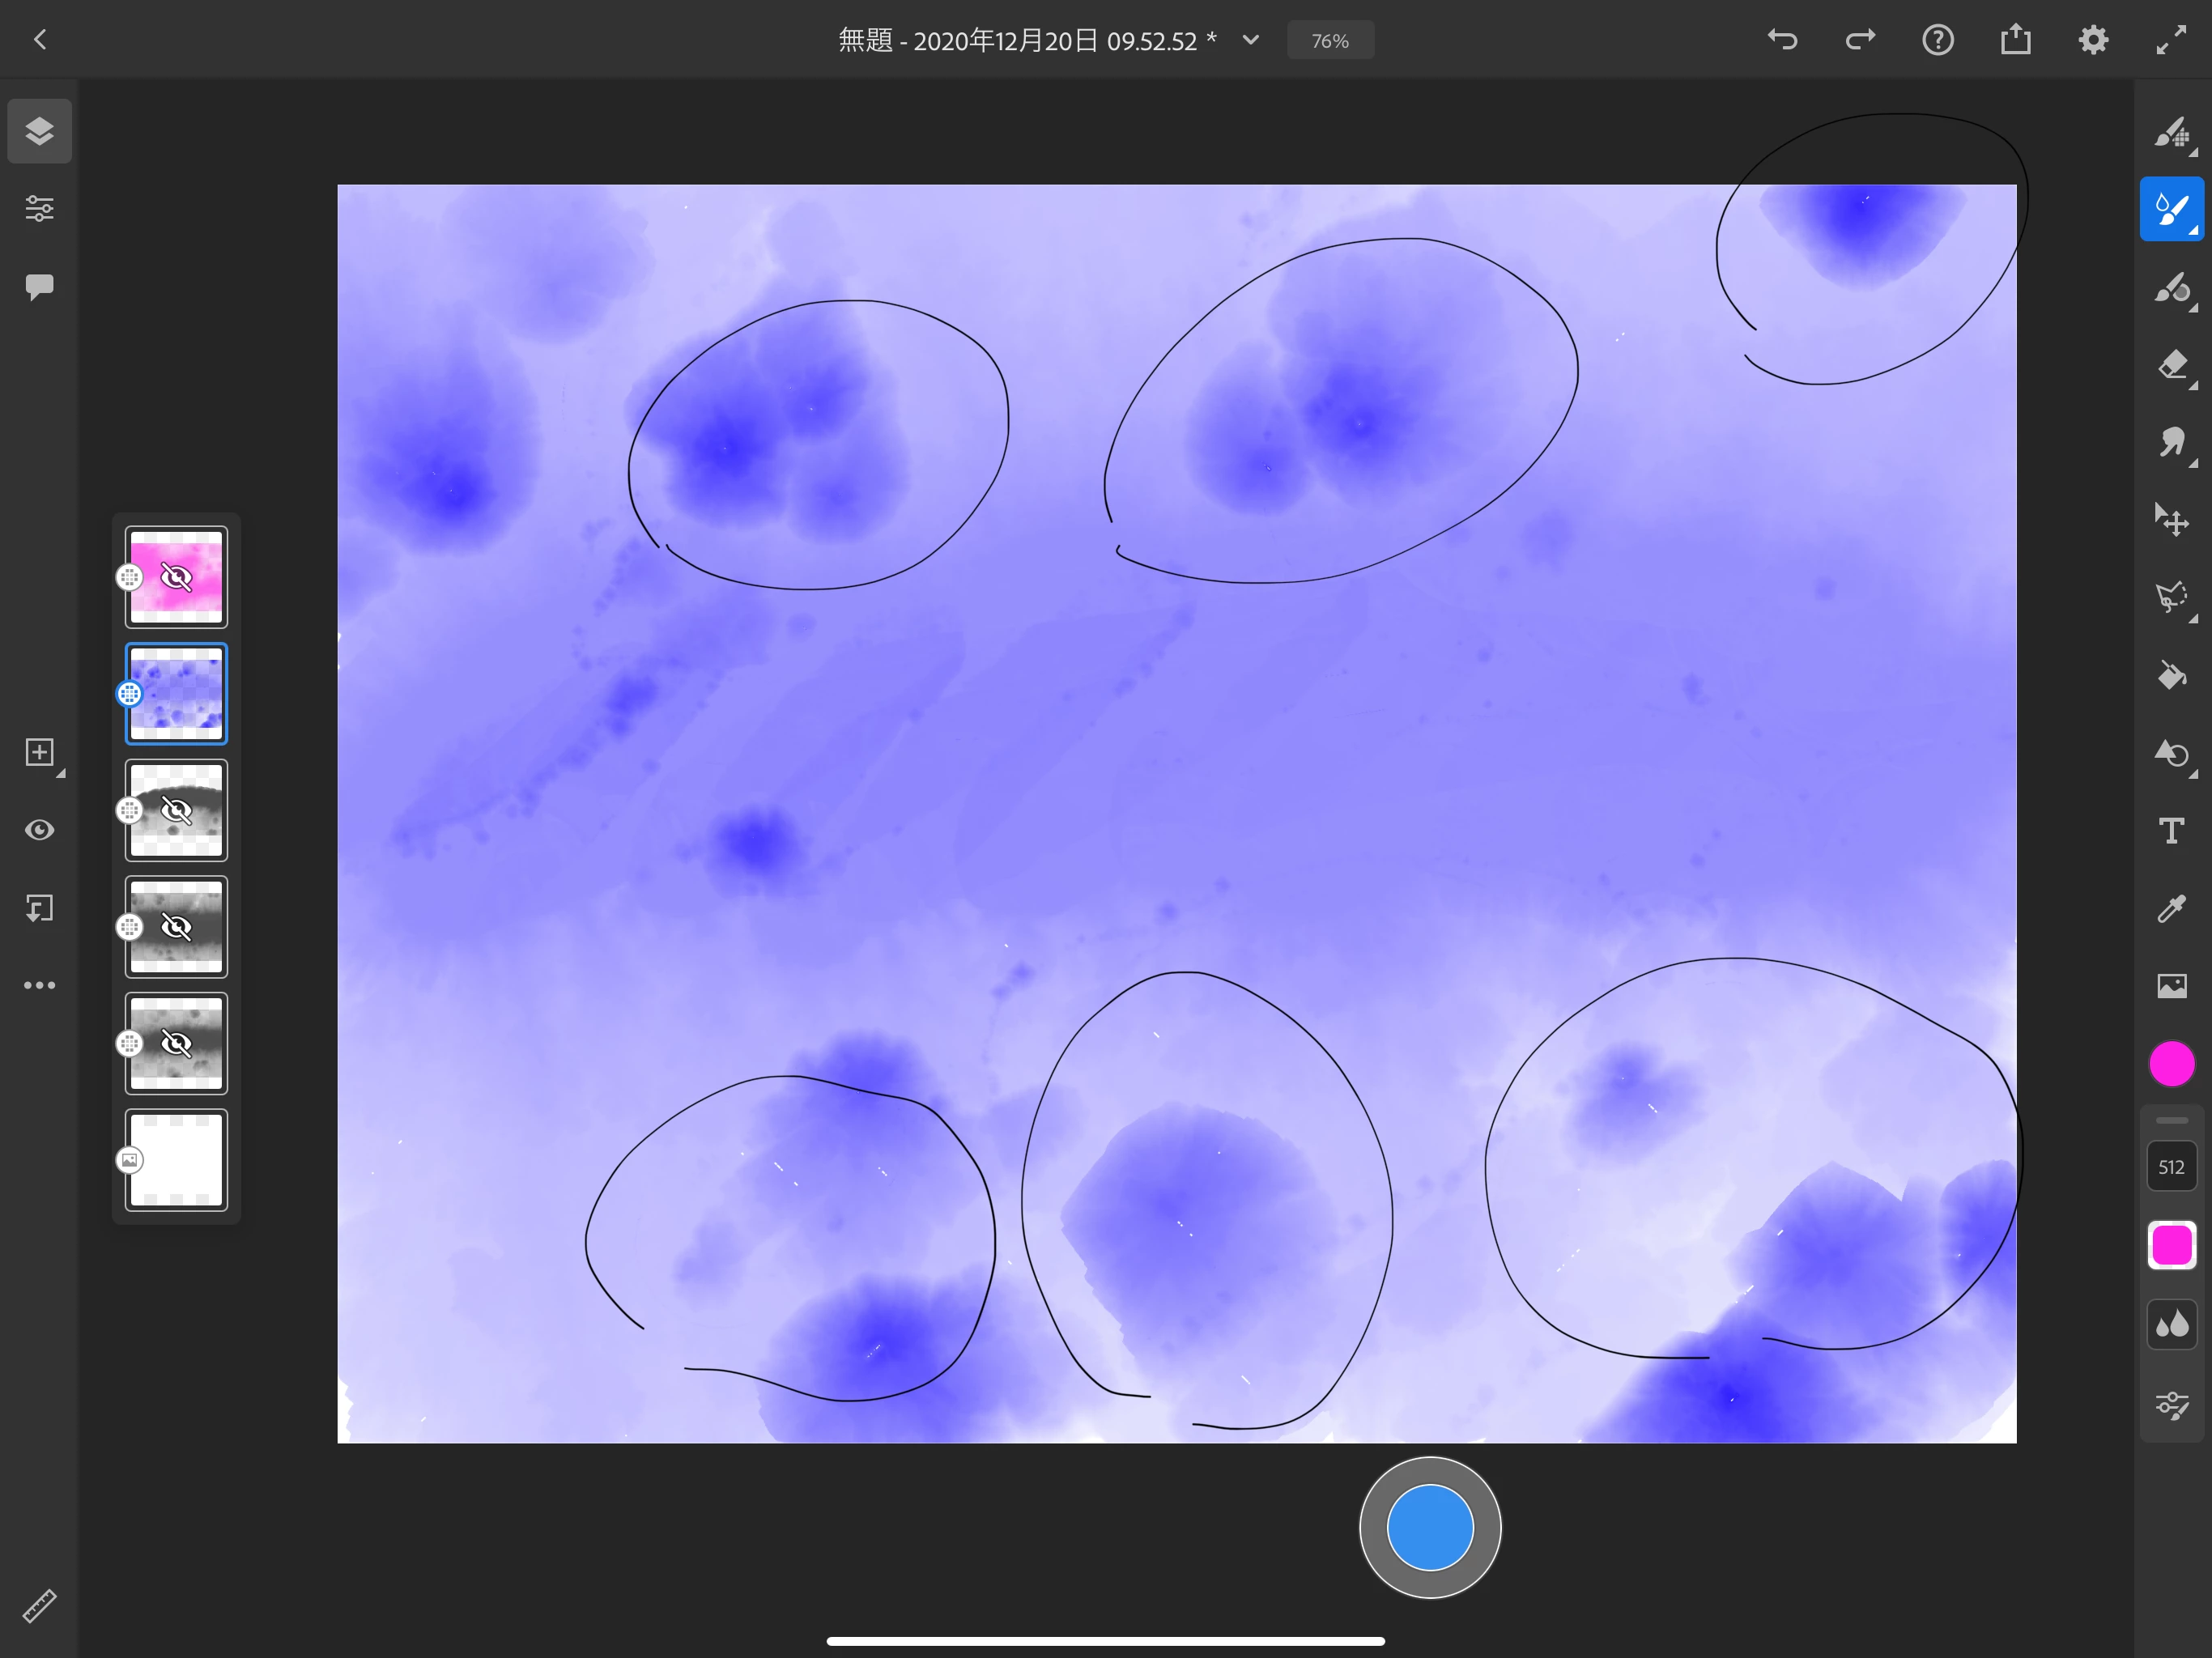Open document title dropdown chevron
Image resolution: width=2212 pixels, height=1658 pixels.
click(x=1250, y=40)
